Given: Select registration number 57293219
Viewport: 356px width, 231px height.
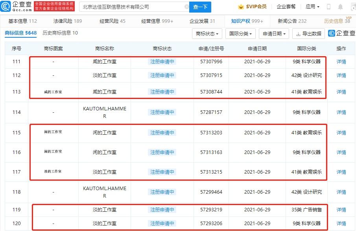Looking at the screenshot, I should coord(211,210).
